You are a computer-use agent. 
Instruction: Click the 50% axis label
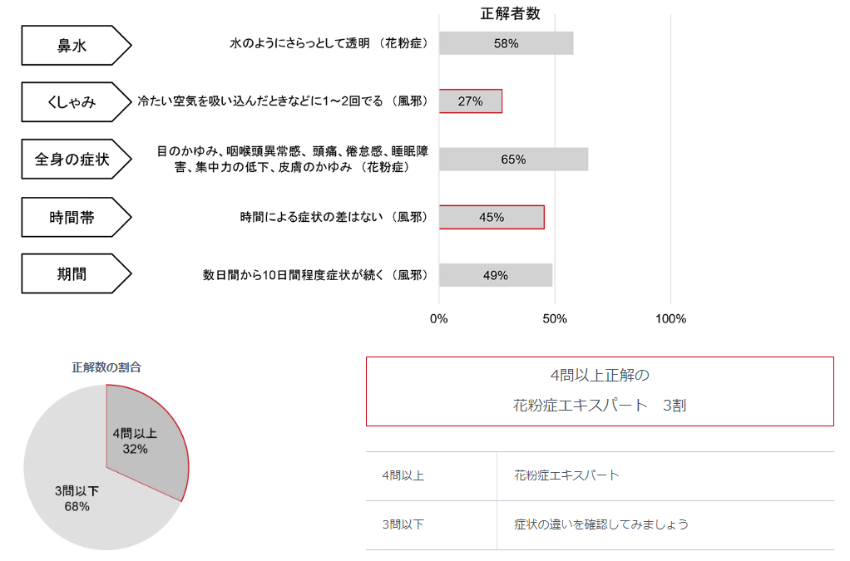pos(555,319)
